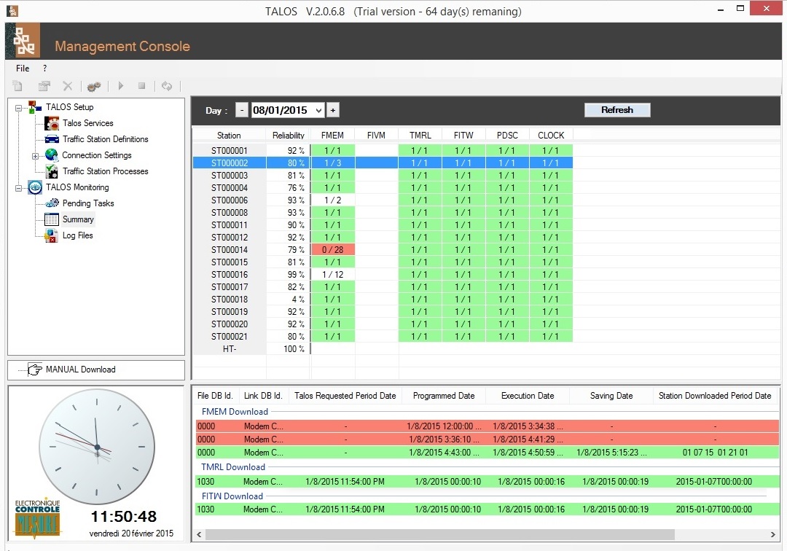The height and width of the screenshot is (551, 787).
Task: Click MANUAL Download label
Action: [80, 370]
